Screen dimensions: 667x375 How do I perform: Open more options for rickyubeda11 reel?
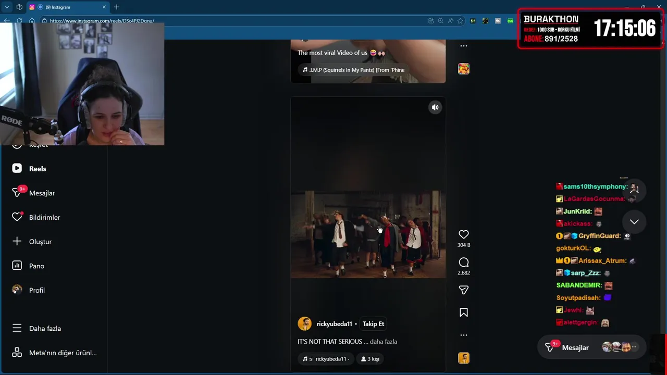pos(463,335)
